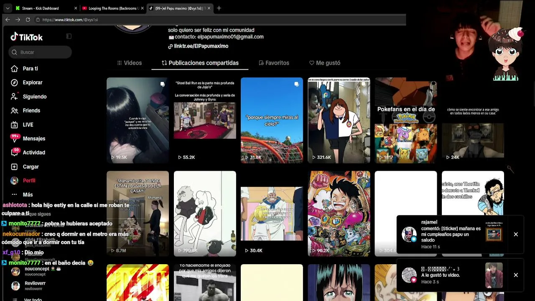This screenshot has width=535, height=301.
Task: Close the Stream - Kick Dashboard tab
Action: pyautogui.click(x=76, y=8)
